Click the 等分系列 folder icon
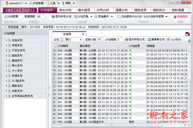 10,66
